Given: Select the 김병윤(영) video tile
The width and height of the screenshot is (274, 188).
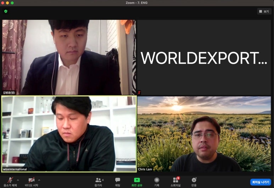Looking at the screenshot, I should coord(69,57).
